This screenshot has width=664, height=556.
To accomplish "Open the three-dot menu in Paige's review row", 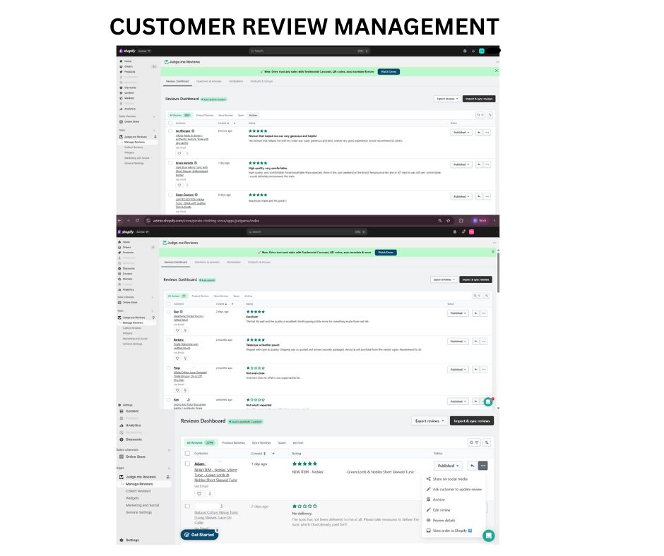I will (x=484, y=370).
